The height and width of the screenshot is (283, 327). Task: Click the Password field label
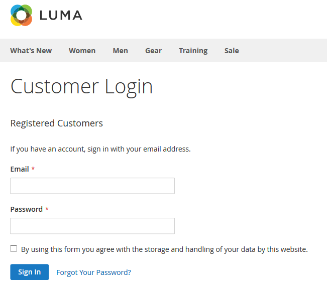click(x=27, y=209)
